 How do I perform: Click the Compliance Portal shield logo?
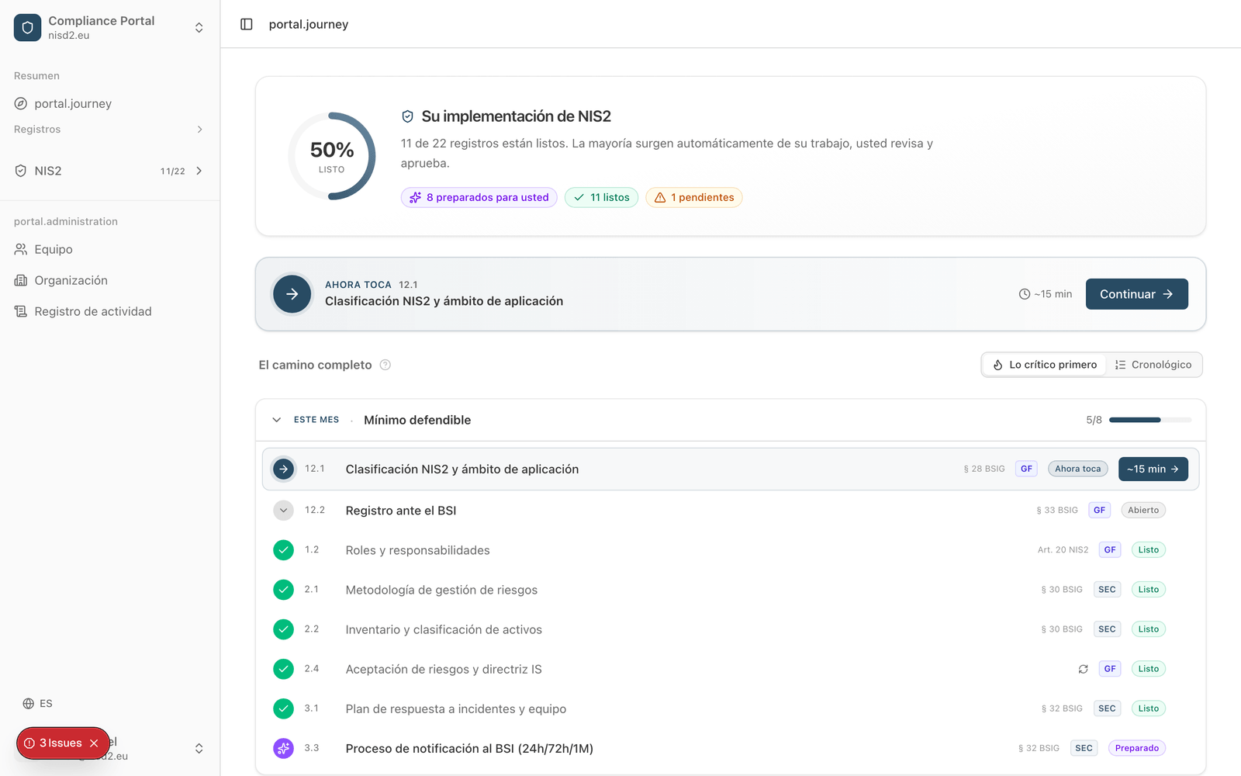(27, 27)
